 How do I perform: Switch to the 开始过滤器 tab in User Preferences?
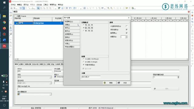[72, 47]
